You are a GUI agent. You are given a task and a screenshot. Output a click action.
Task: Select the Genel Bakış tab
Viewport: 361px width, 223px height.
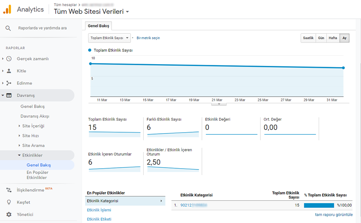coord(99,26)
